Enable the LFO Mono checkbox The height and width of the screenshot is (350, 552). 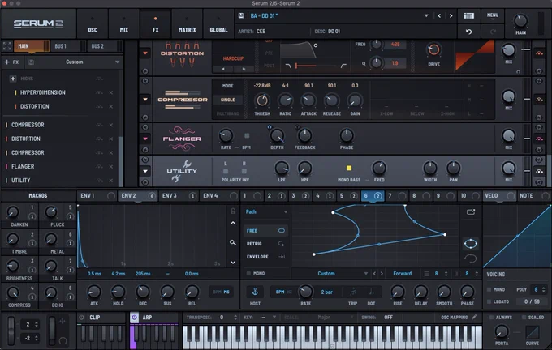point(248,273)
